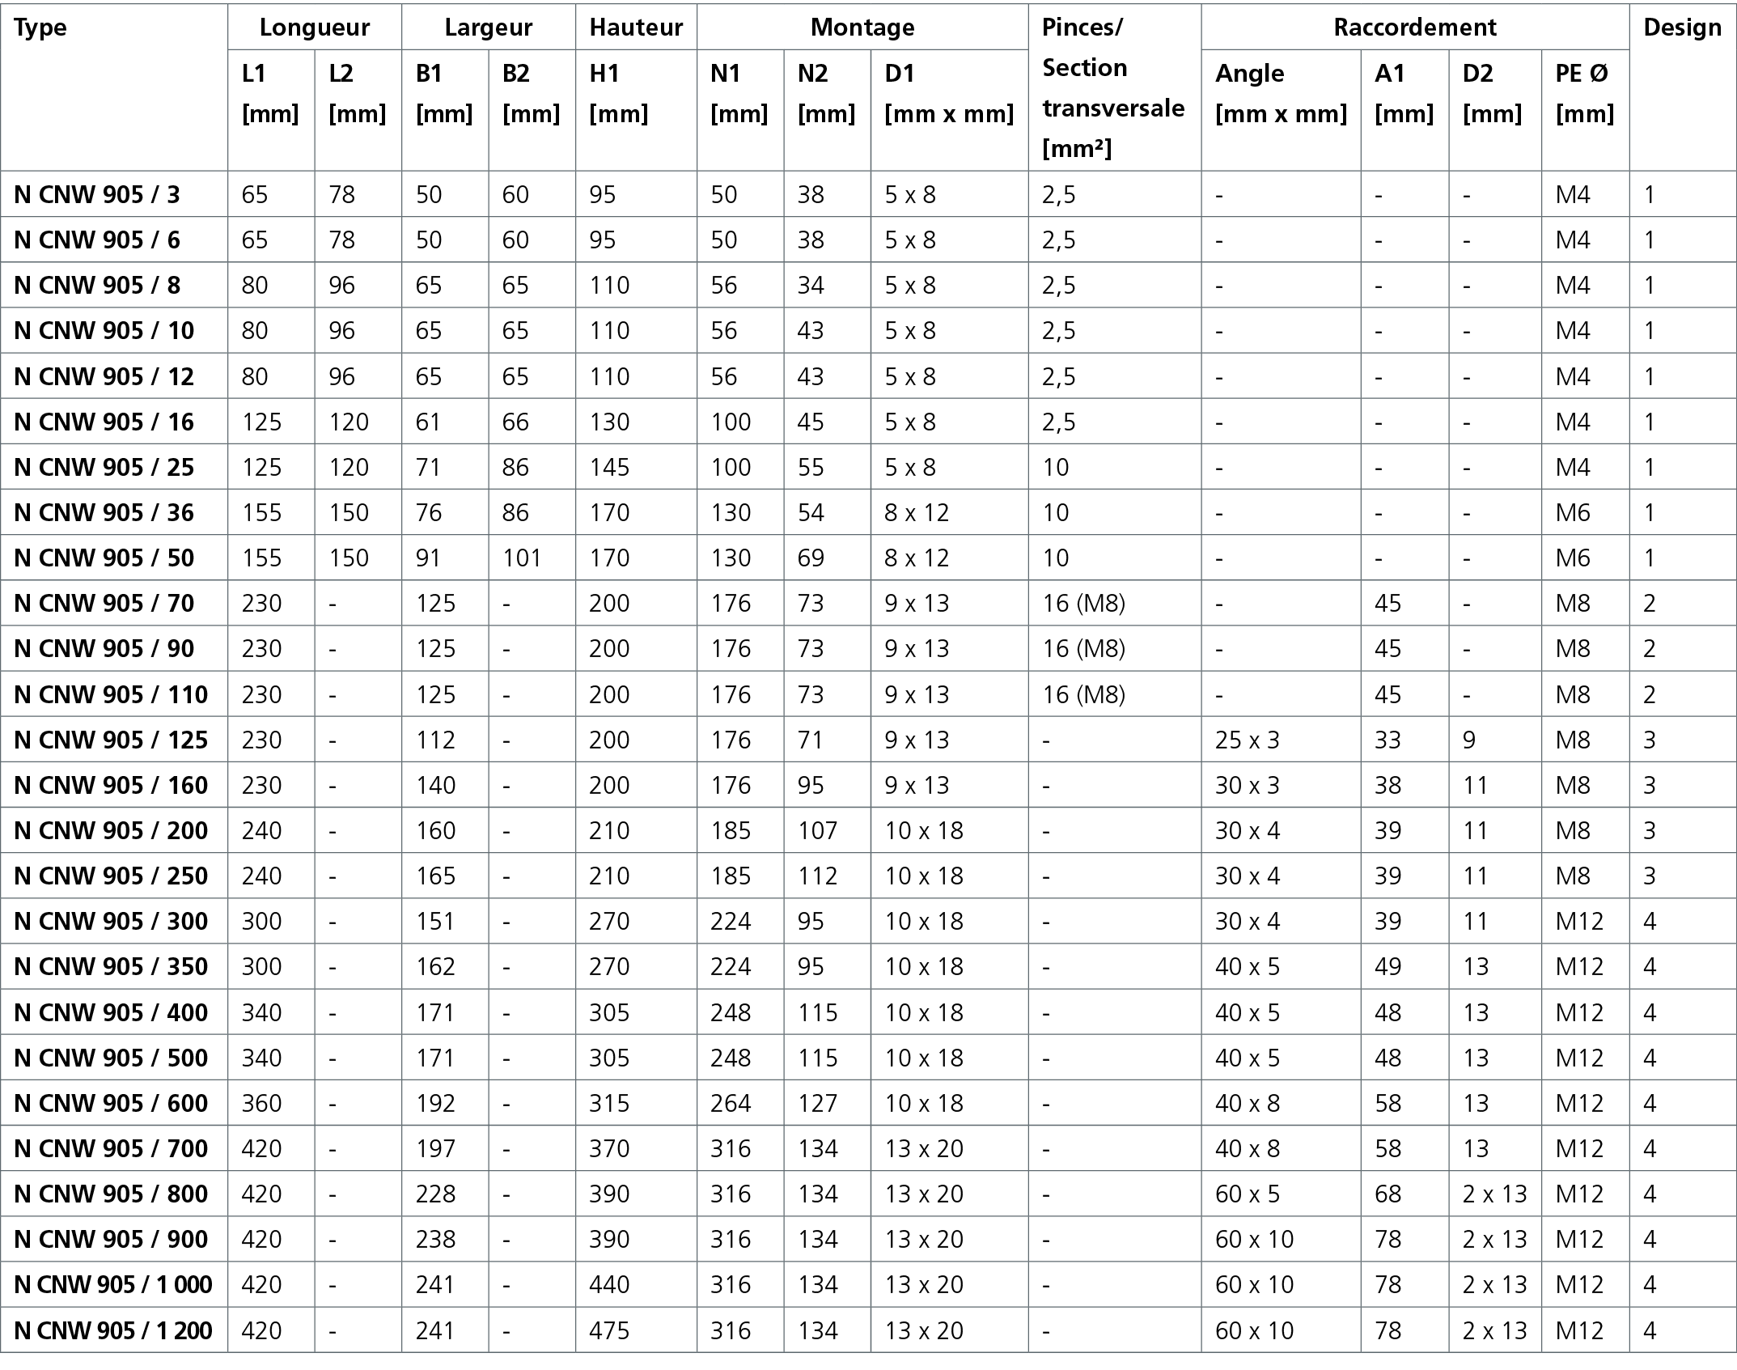
Task: Click the 'N CNW 905 / 70' row label
Action: click(104, 603)
